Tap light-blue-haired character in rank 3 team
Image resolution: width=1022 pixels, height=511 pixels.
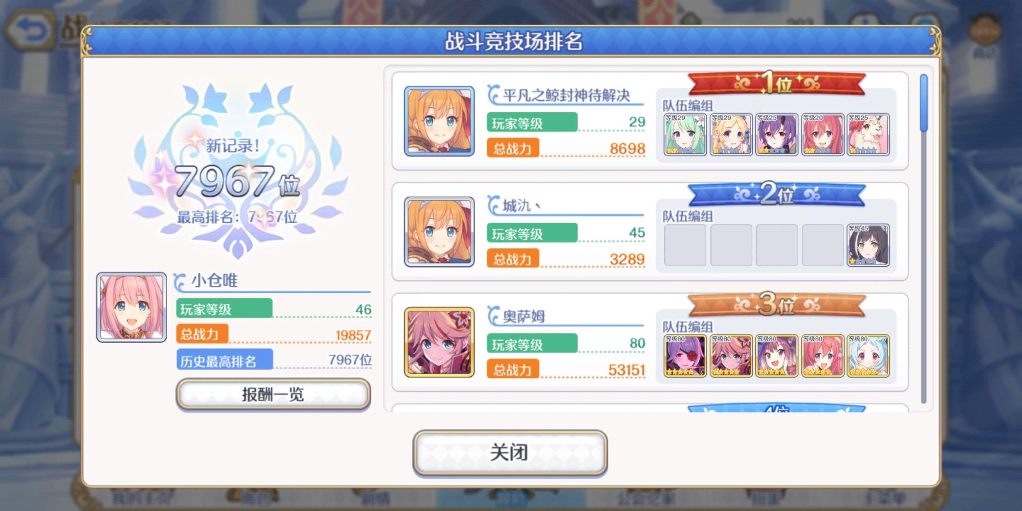click(868, 356)
